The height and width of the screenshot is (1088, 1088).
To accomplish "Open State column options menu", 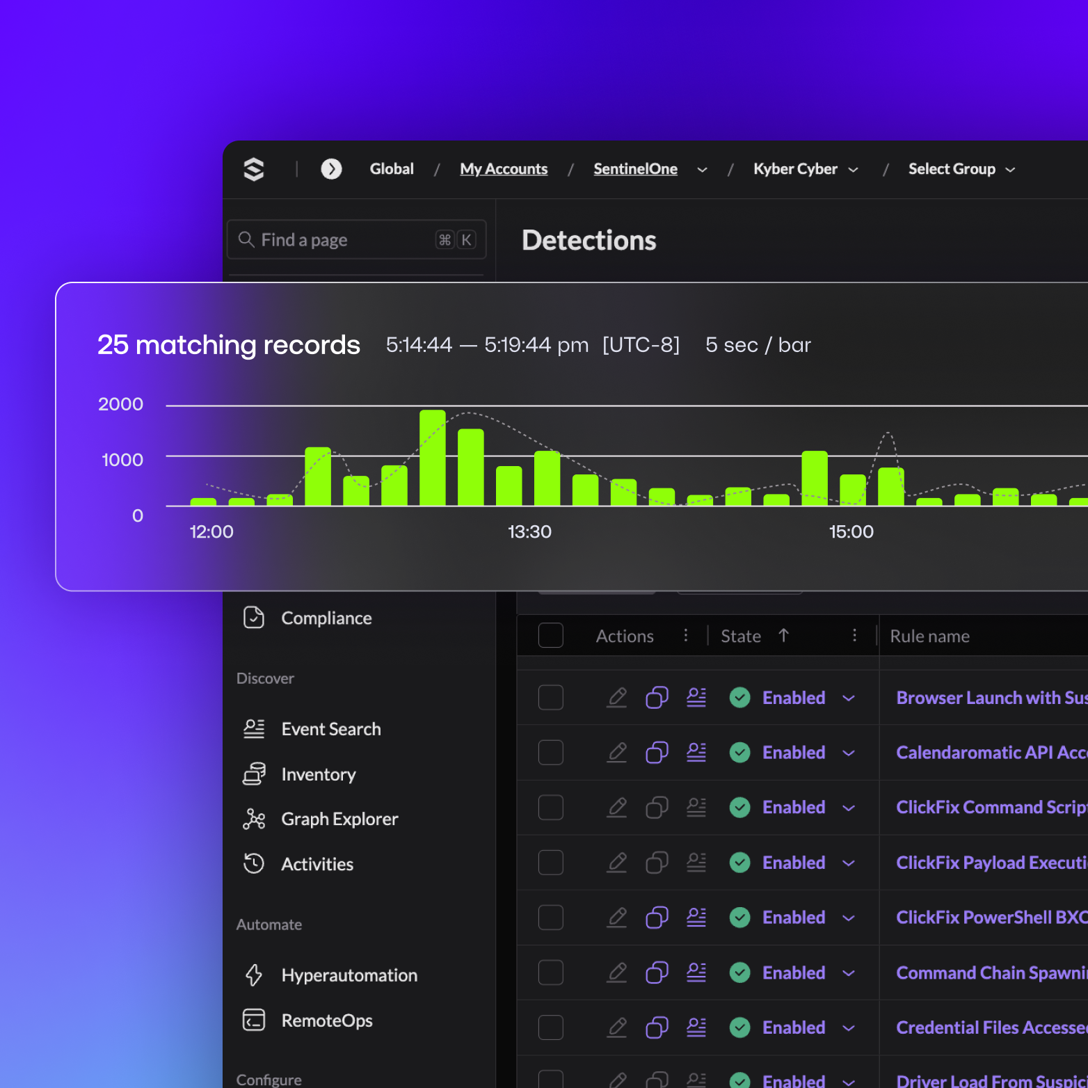I will click(x=854, y=635).
